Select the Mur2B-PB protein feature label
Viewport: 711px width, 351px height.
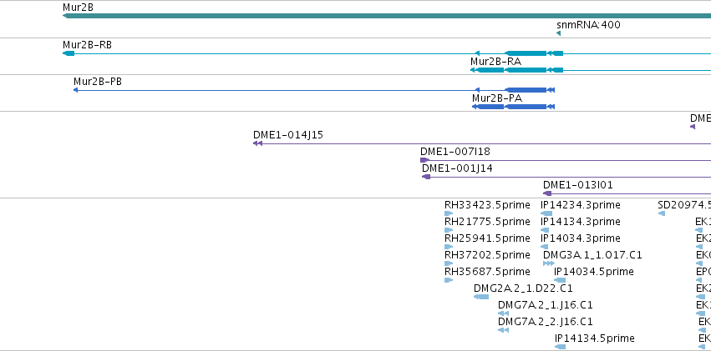click(x=98, y=82)
